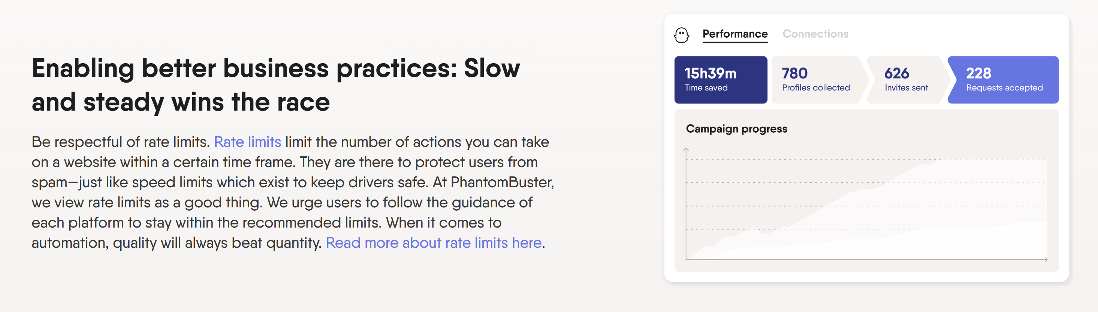Click the PhantomBuster ghost logo icon
Screen dimensions: 1098x312
click(681, 35)
